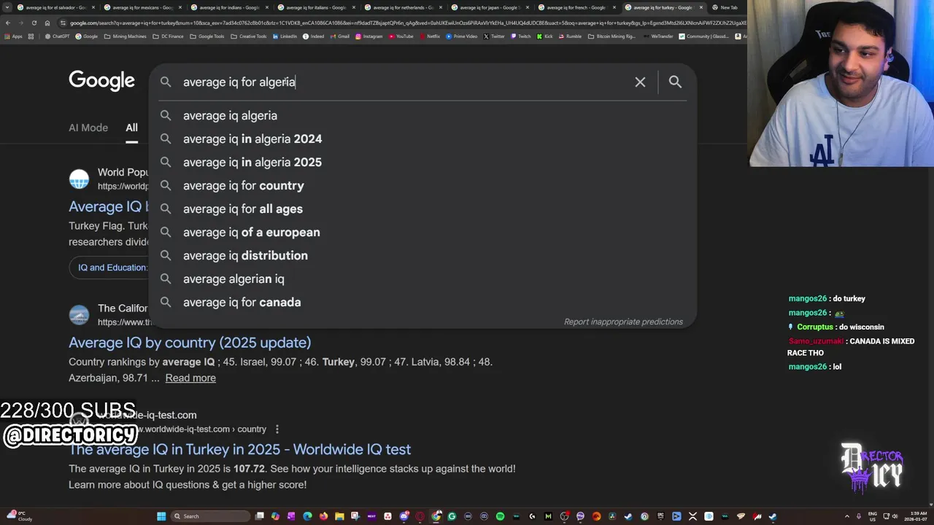Open more options for worldwide-iq-test result
934x525 pixels.
(x=277, y=429)
